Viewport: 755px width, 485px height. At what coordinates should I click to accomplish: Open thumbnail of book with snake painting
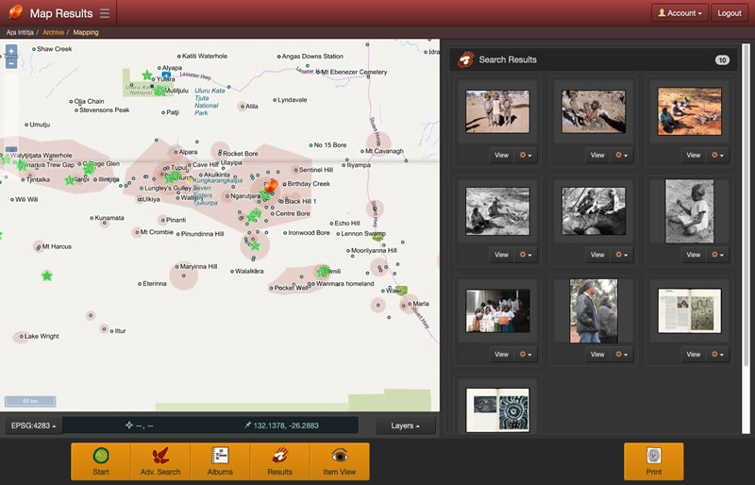[x=690, y=310]
